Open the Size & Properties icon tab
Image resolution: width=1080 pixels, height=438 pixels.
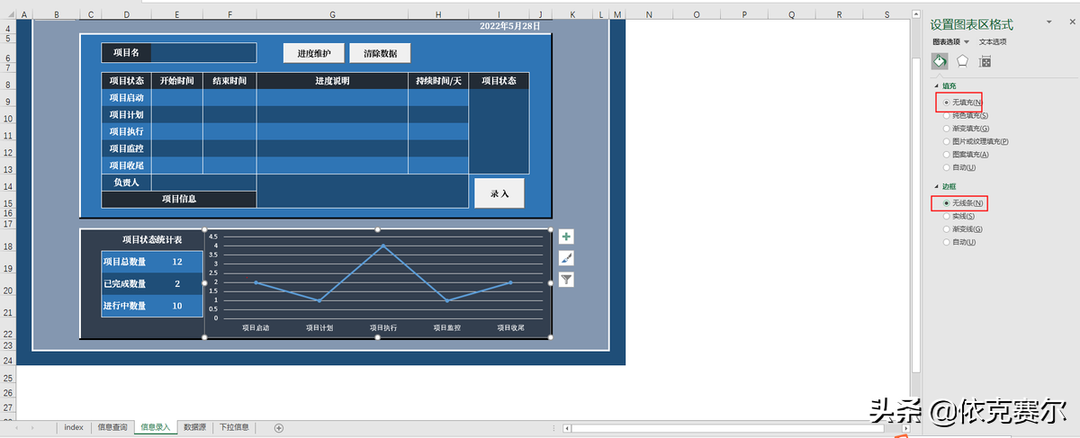pos(985,61)
